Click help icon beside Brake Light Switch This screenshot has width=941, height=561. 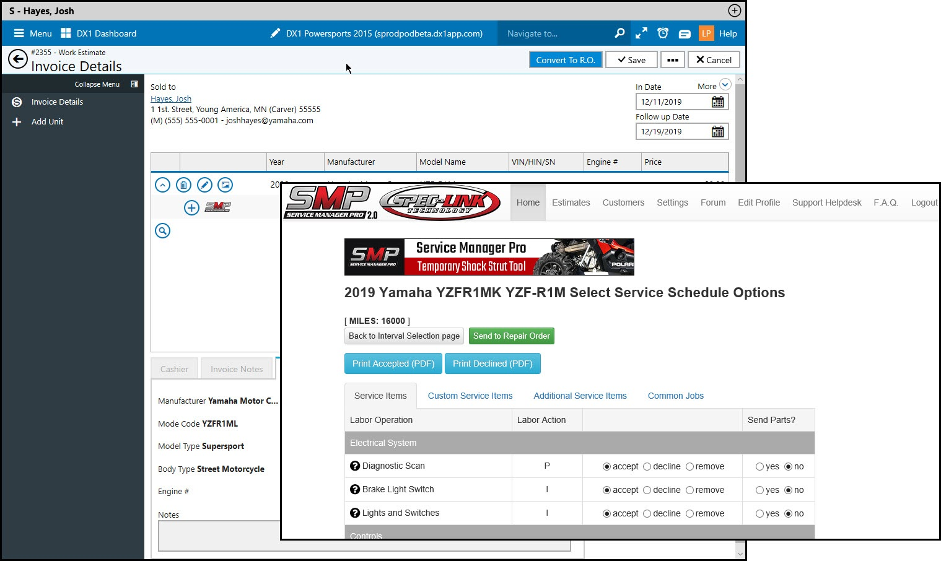355,489
